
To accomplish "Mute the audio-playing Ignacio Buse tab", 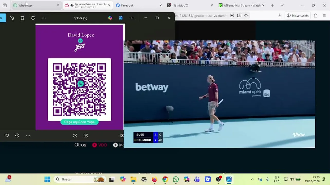I will (72, 5).
